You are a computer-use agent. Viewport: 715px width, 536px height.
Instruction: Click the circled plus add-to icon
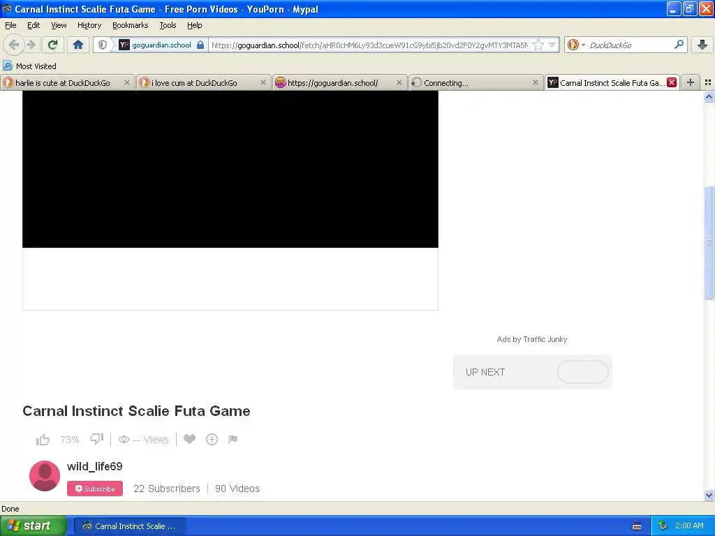coord(212,440)
